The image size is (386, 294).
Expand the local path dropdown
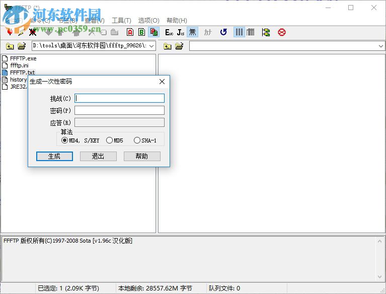tap(151, 46)
